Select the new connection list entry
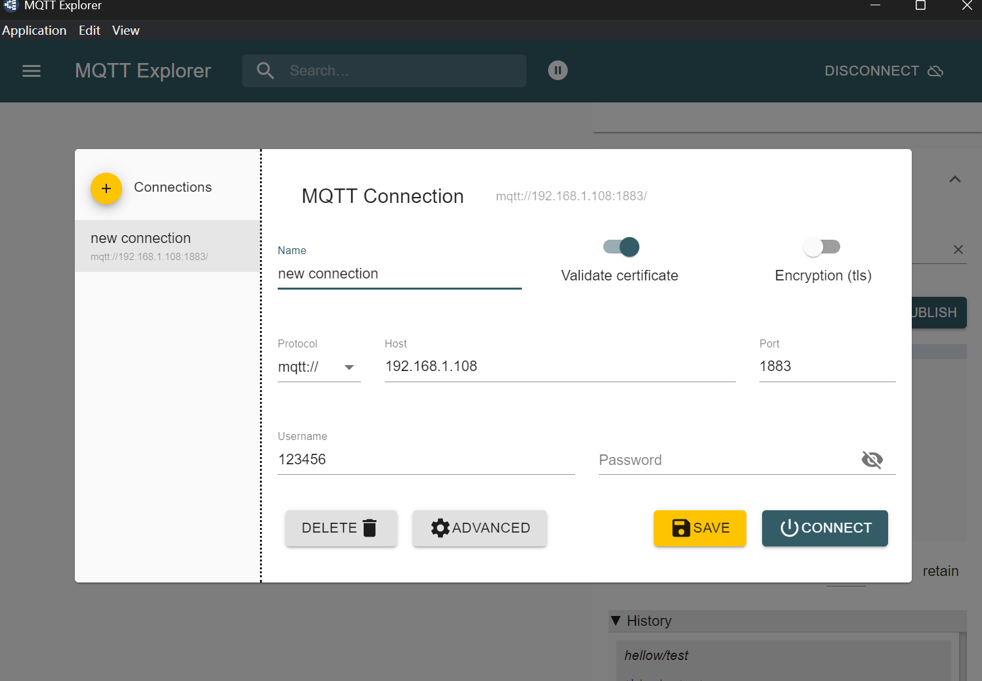 (167, 246)
